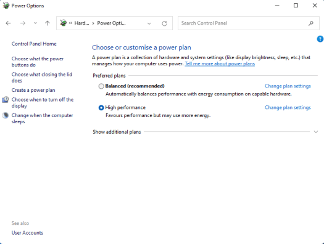The image size is (324, 244).
Task: Click the forward navigation arrow
Action: point(23,23)
